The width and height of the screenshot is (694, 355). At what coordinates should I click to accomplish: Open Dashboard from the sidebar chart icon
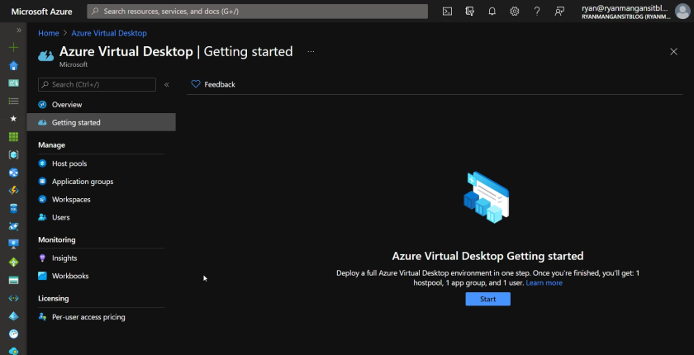click(x=14, y=83)
